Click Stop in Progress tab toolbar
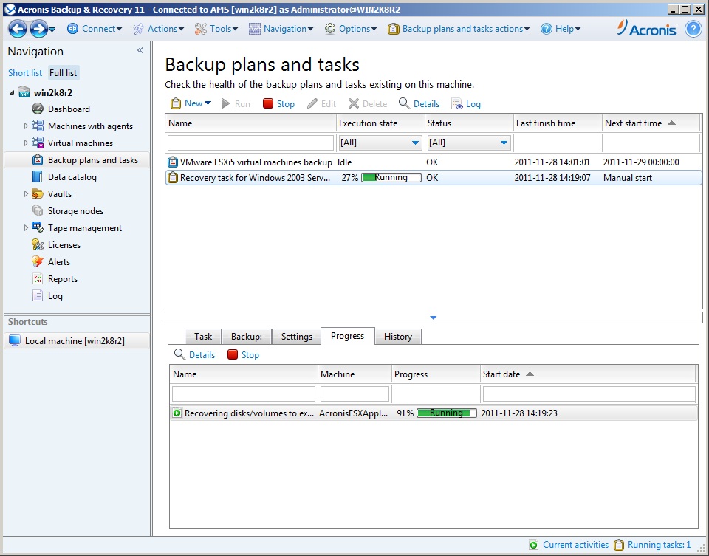Viewport: 709px width, 556px height. 243,355
